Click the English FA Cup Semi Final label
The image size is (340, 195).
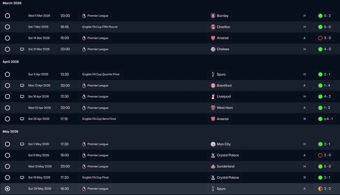pos(99,119)
